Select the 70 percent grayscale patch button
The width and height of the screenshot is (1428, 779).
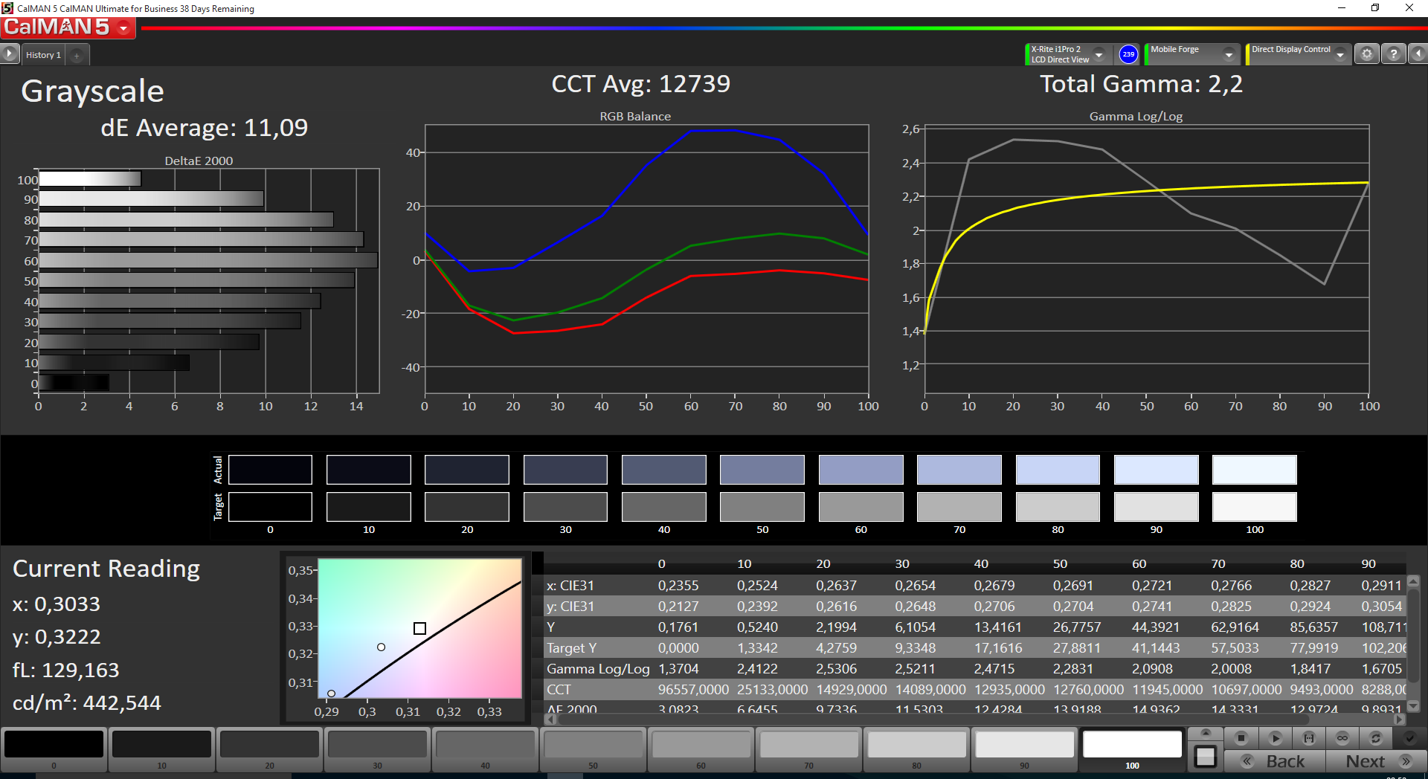[808, 749]
